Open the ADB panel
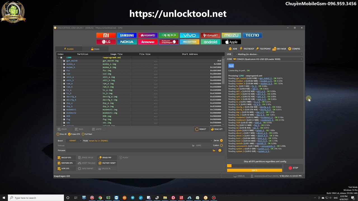This screenshot has width=358, height=201. click(x=233, y=49)
